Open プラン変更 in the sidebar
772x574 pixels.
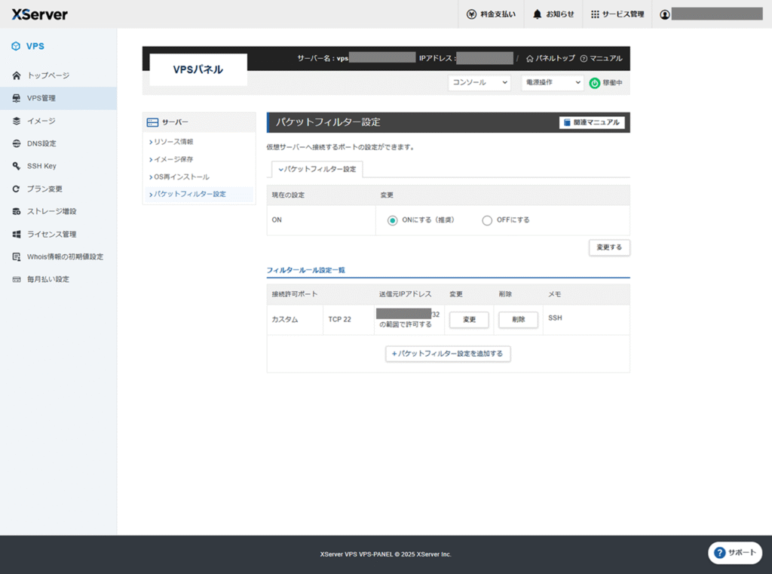(44, 189)
